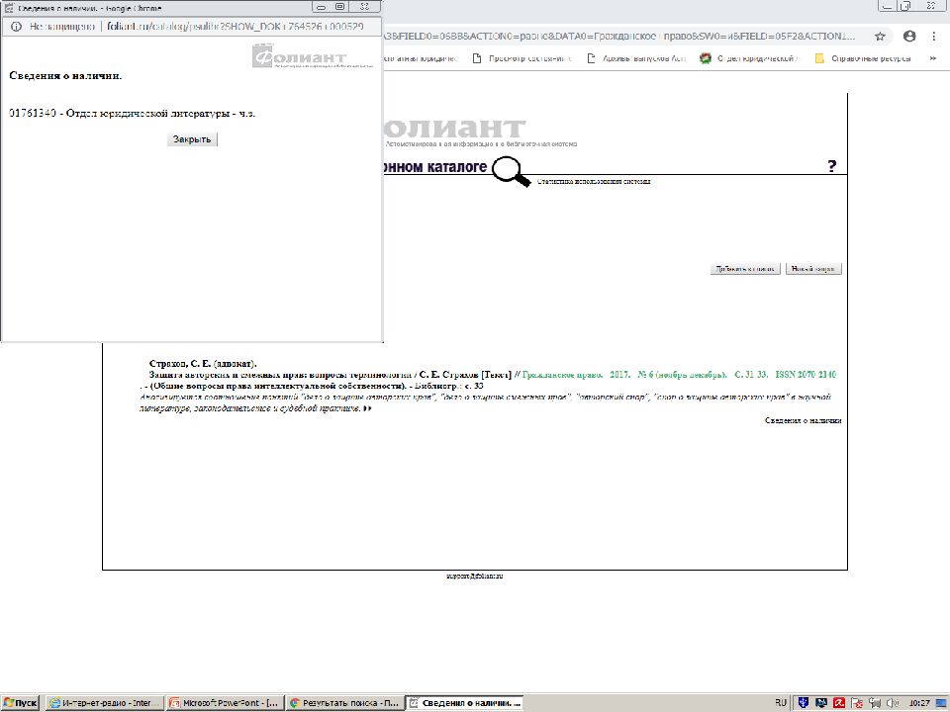Open the Гражданское право journal source link
The image size is (950, 712).
562,375
